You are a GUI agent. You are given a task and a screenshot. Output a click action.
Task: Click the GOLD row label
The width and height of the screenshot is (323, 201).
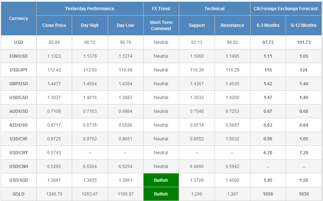(x=18, y=194)
